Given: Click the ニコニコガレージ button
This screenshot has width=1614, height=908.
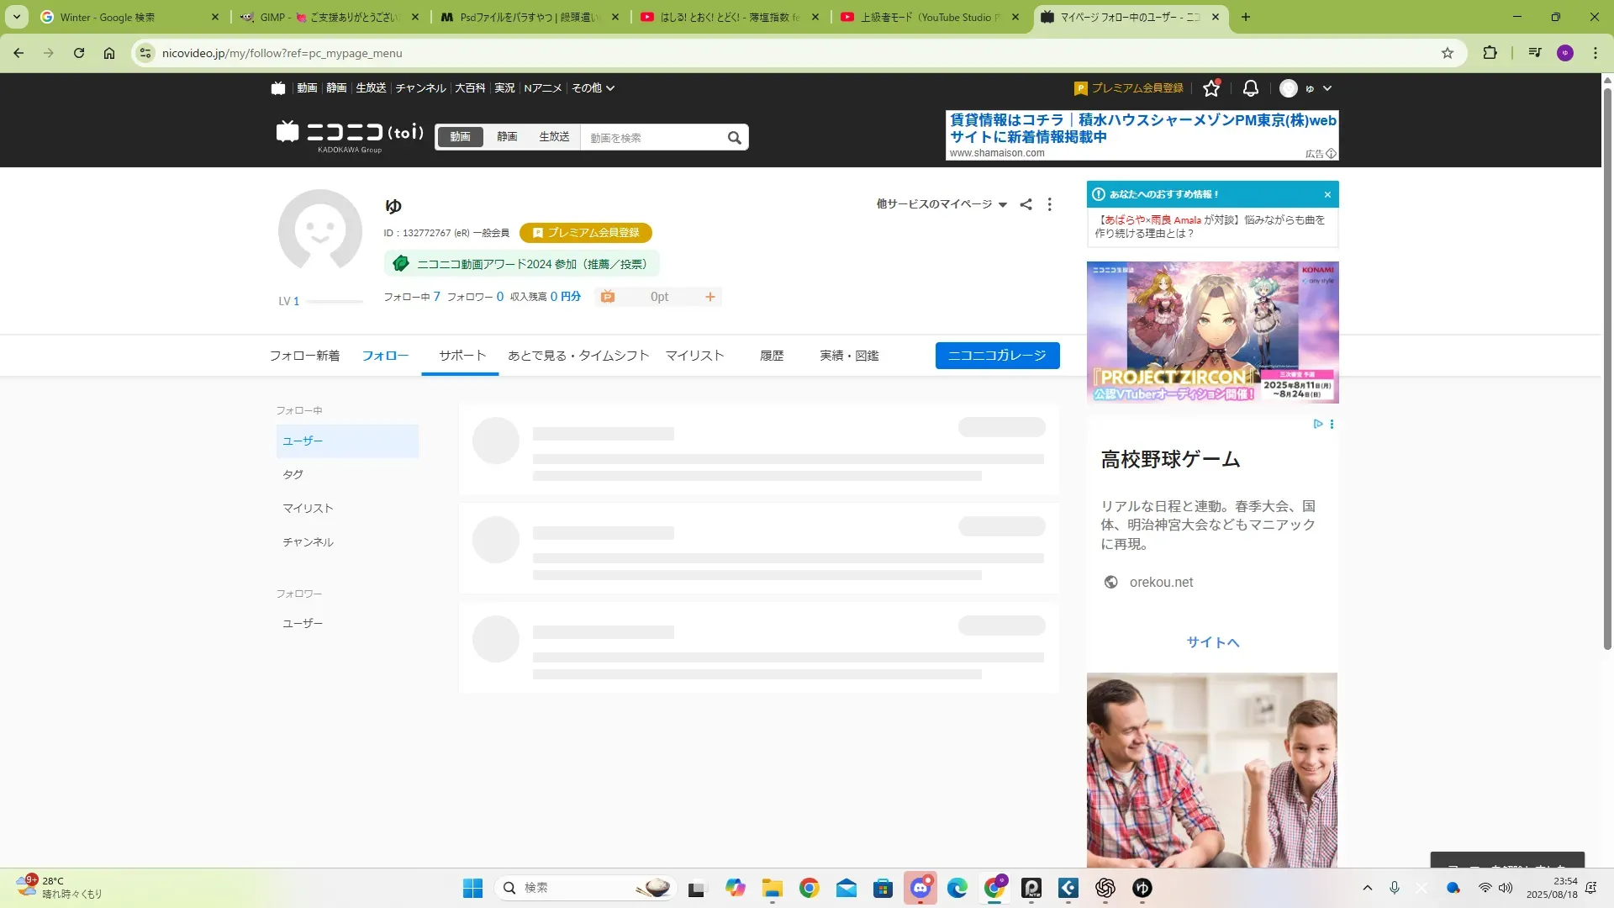Looking at the screenshot, I should 997,356.
